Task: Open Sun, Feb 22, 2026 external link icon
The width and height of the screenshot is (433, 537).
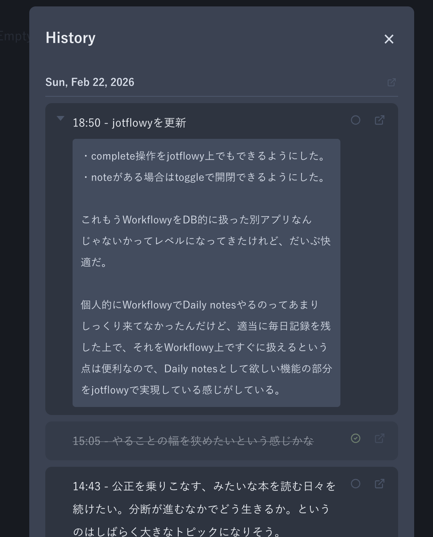Action: click(392, 82)
